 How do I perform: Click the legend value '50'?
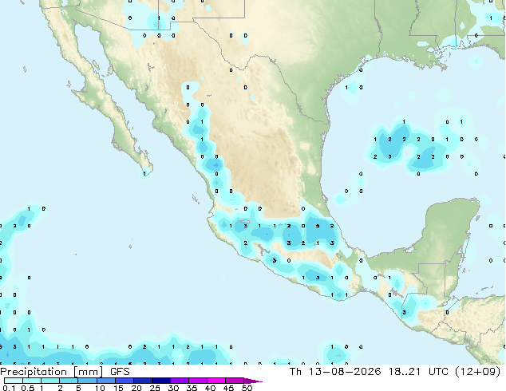point(247,388)
